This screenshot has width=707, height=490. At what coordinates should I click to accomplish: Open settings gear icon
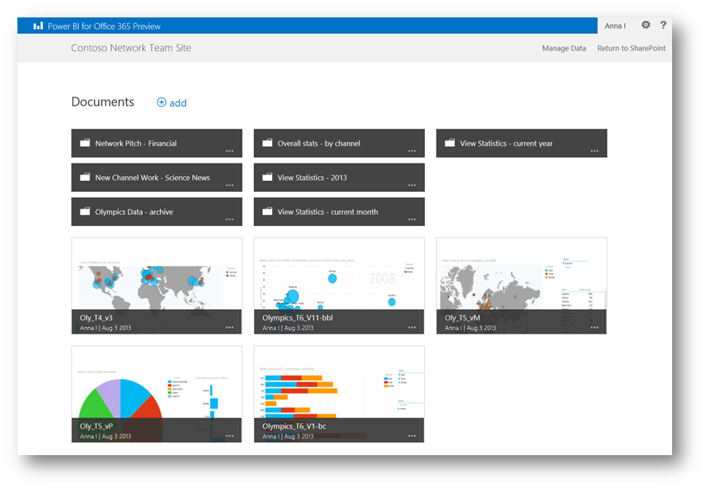[x=646, y=25]
